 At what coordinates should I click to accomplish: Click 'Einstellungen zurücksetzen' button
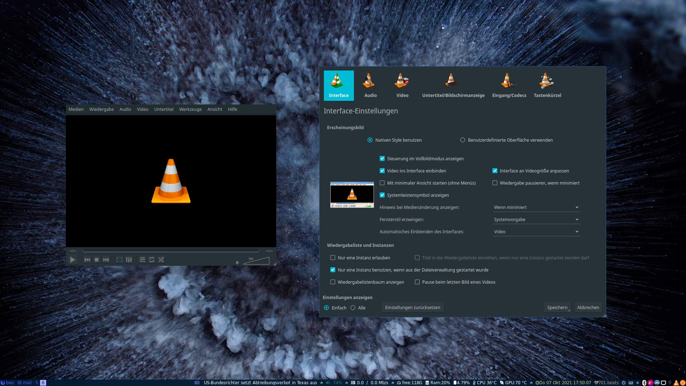[x=413, y=307]
